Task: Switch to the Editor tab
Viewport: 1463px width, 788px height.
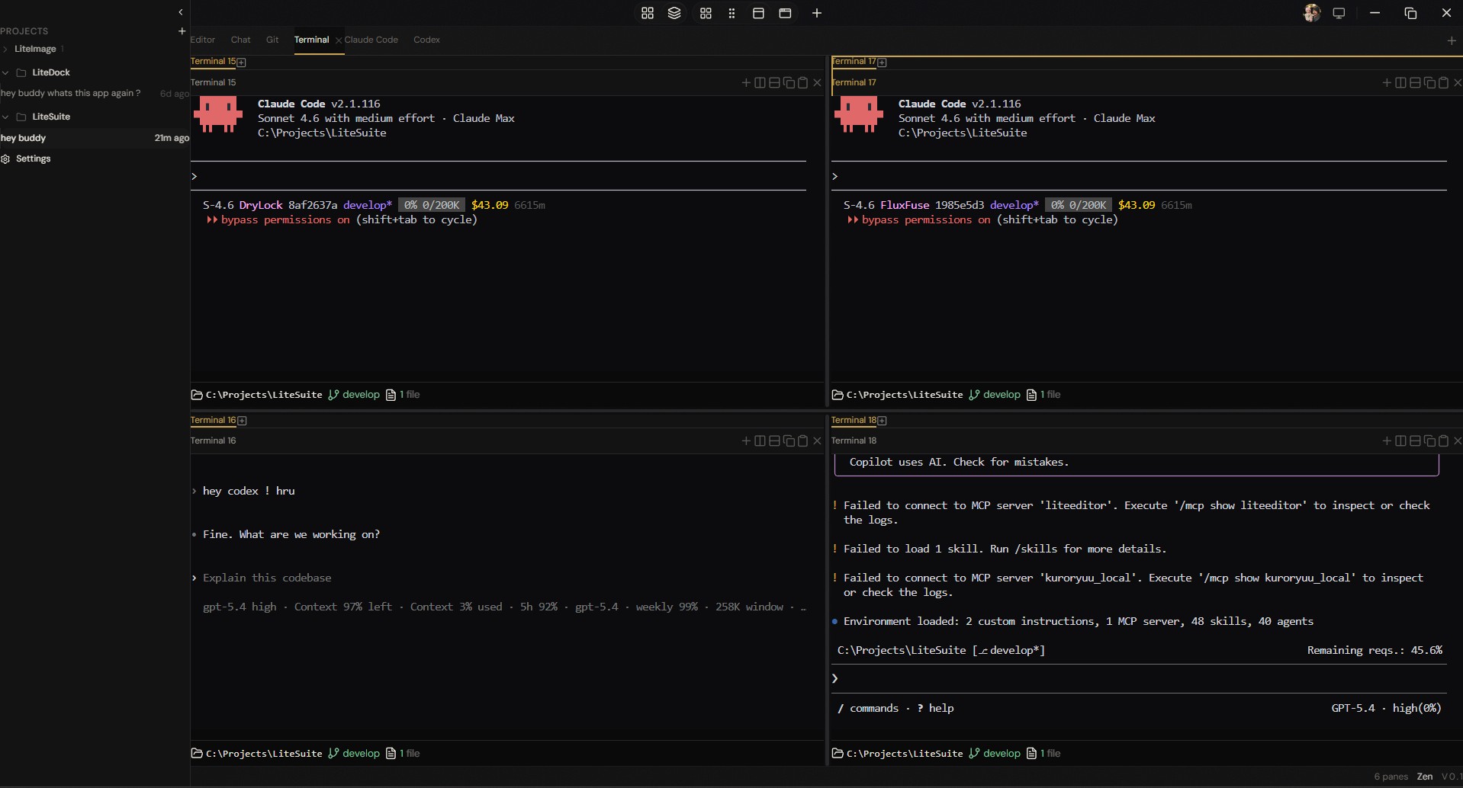Action: (203, 40)
